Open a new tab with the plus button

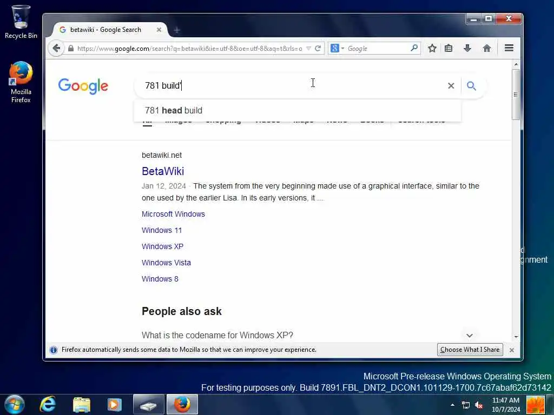tap(177, 31)
